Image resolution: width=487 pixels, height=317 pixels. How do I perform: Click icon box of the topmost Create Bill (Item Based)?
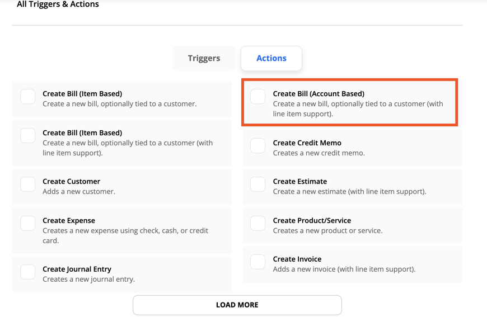click(x=28, y=96)
